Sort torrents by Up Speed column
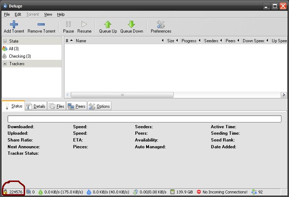Image resolution: width=289 pixels, height=197 pixels. pos(279,41)
